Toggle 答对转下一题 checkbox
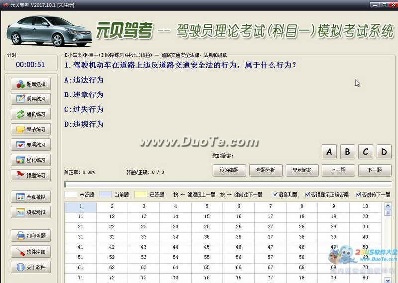 [358, 195]
